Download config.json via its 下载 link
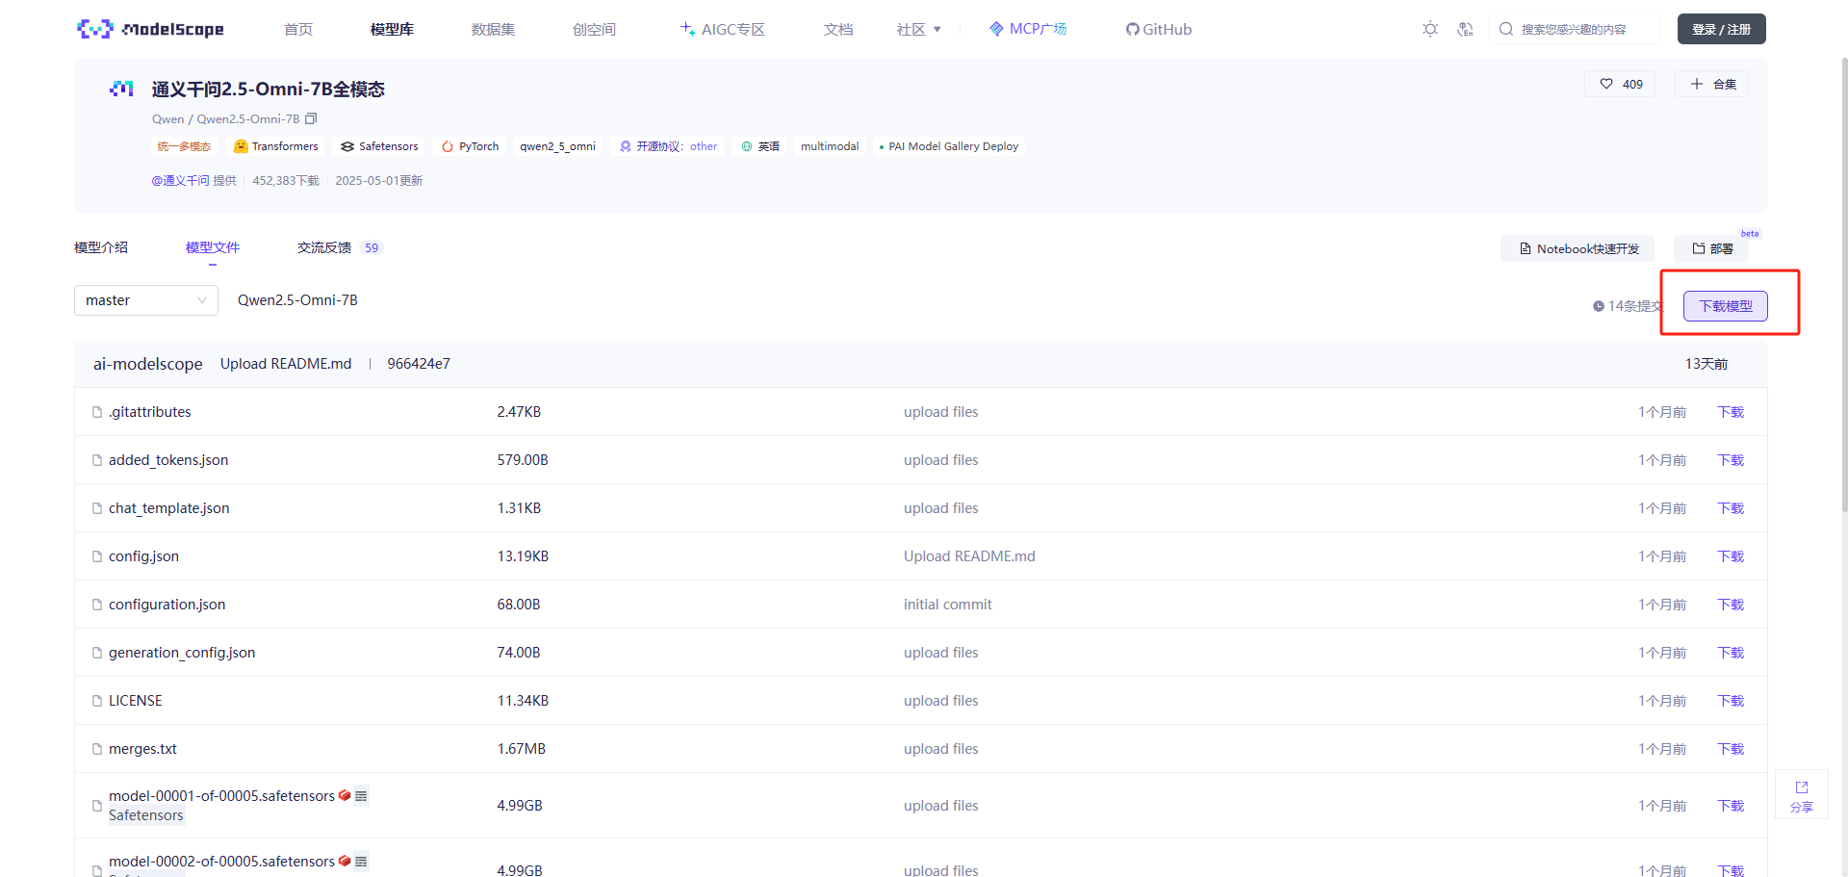Image resolution: width=1848 pixels, height=877 pixels. (1729, 555)
